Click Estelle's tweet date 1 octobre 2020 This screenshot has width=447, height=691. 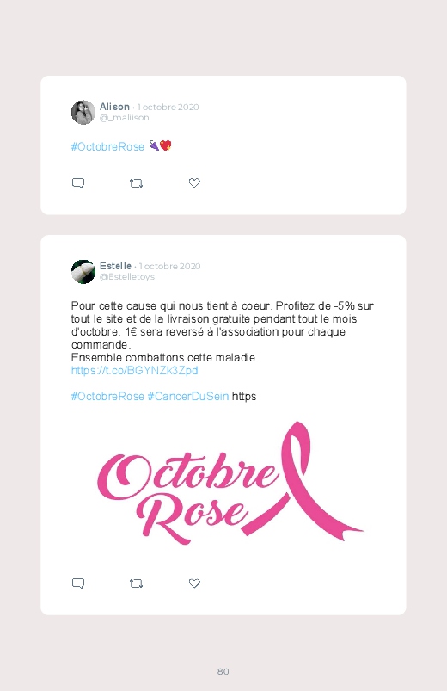(169, 266)
